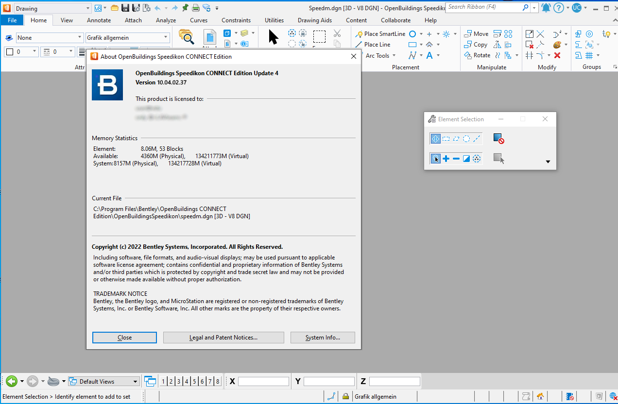Viewport: 618px width, 404px height.
Task: Click the Undo arrow in quick access toolbar
Action: tap(157, 8)
